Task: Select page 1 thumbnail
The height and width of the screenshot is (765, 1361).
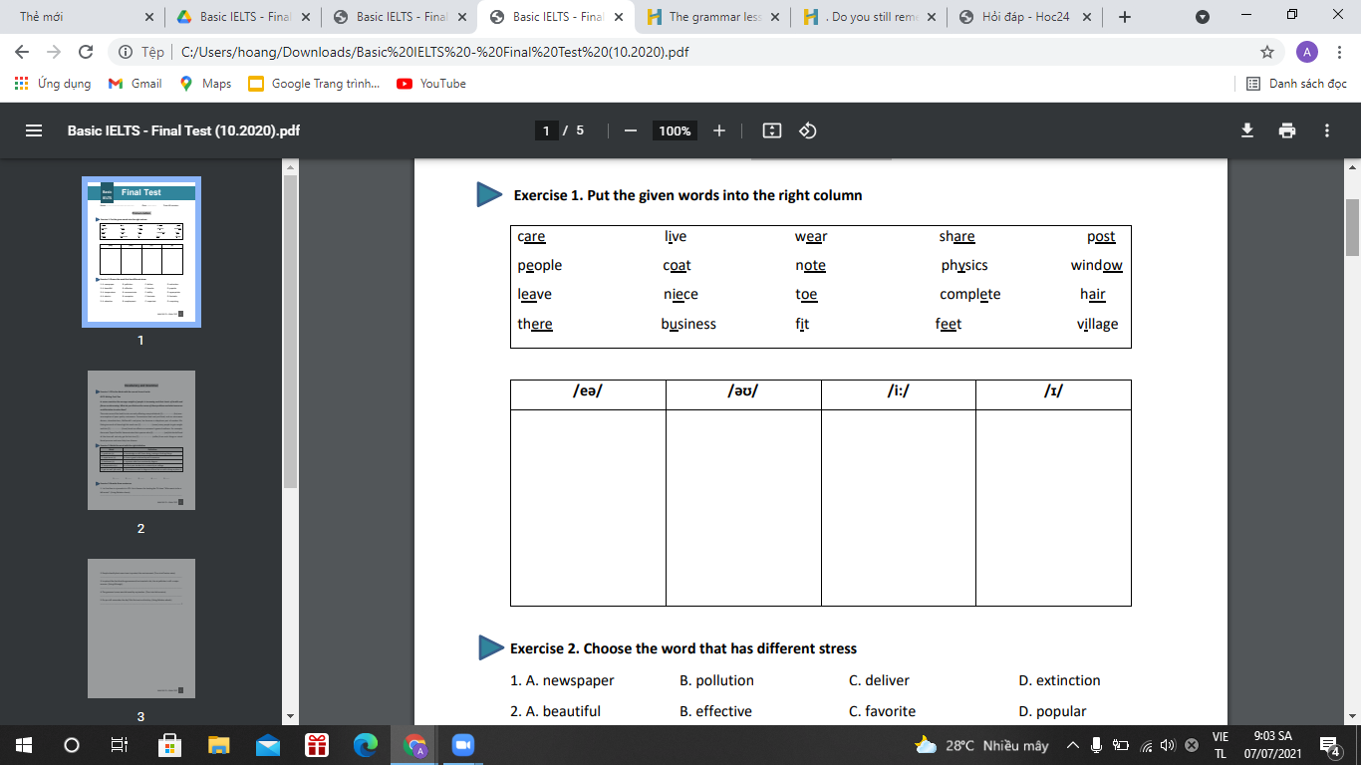Action: [141, 252]
